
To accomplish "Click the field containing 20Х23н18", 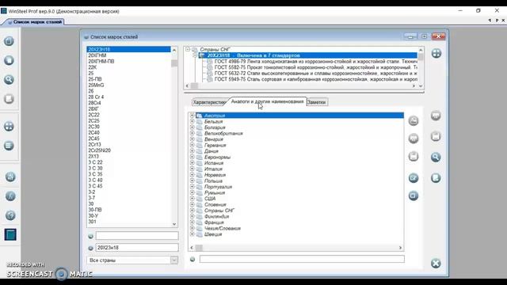I will 137,248.
